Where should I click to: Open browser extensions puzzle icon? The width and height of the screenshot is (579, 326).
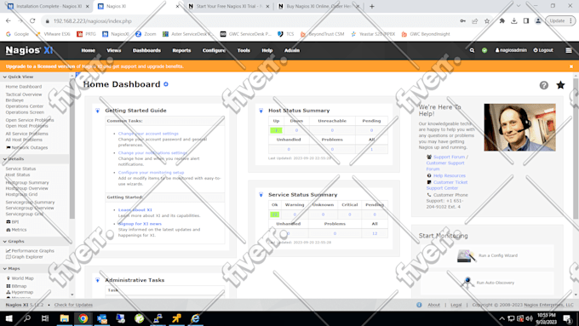502,21
